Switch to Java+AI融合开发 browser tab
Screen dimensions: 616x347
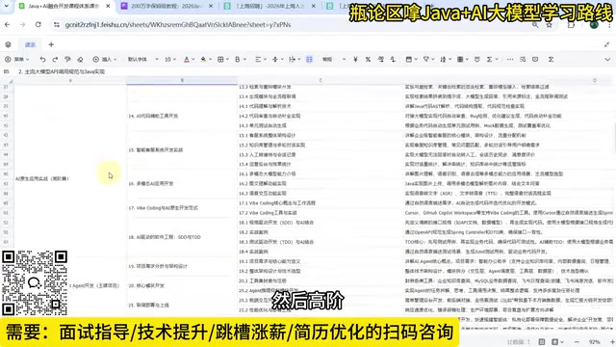pos(64,6)
